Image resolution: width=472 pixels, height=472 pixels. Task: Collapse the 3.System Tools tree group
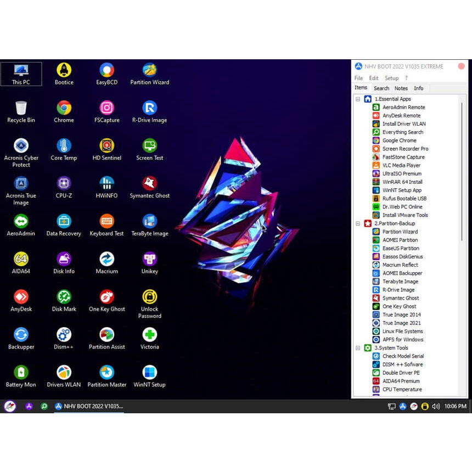[x=358, y=348]
